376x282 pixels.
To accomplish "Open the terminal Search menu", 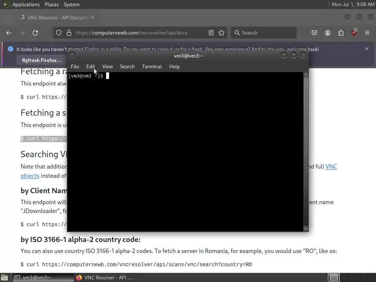I will 127,67.
